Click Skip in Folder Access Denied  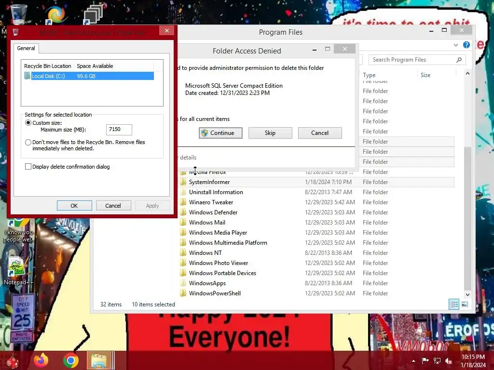pyautogui.click(x=270, y=133)
